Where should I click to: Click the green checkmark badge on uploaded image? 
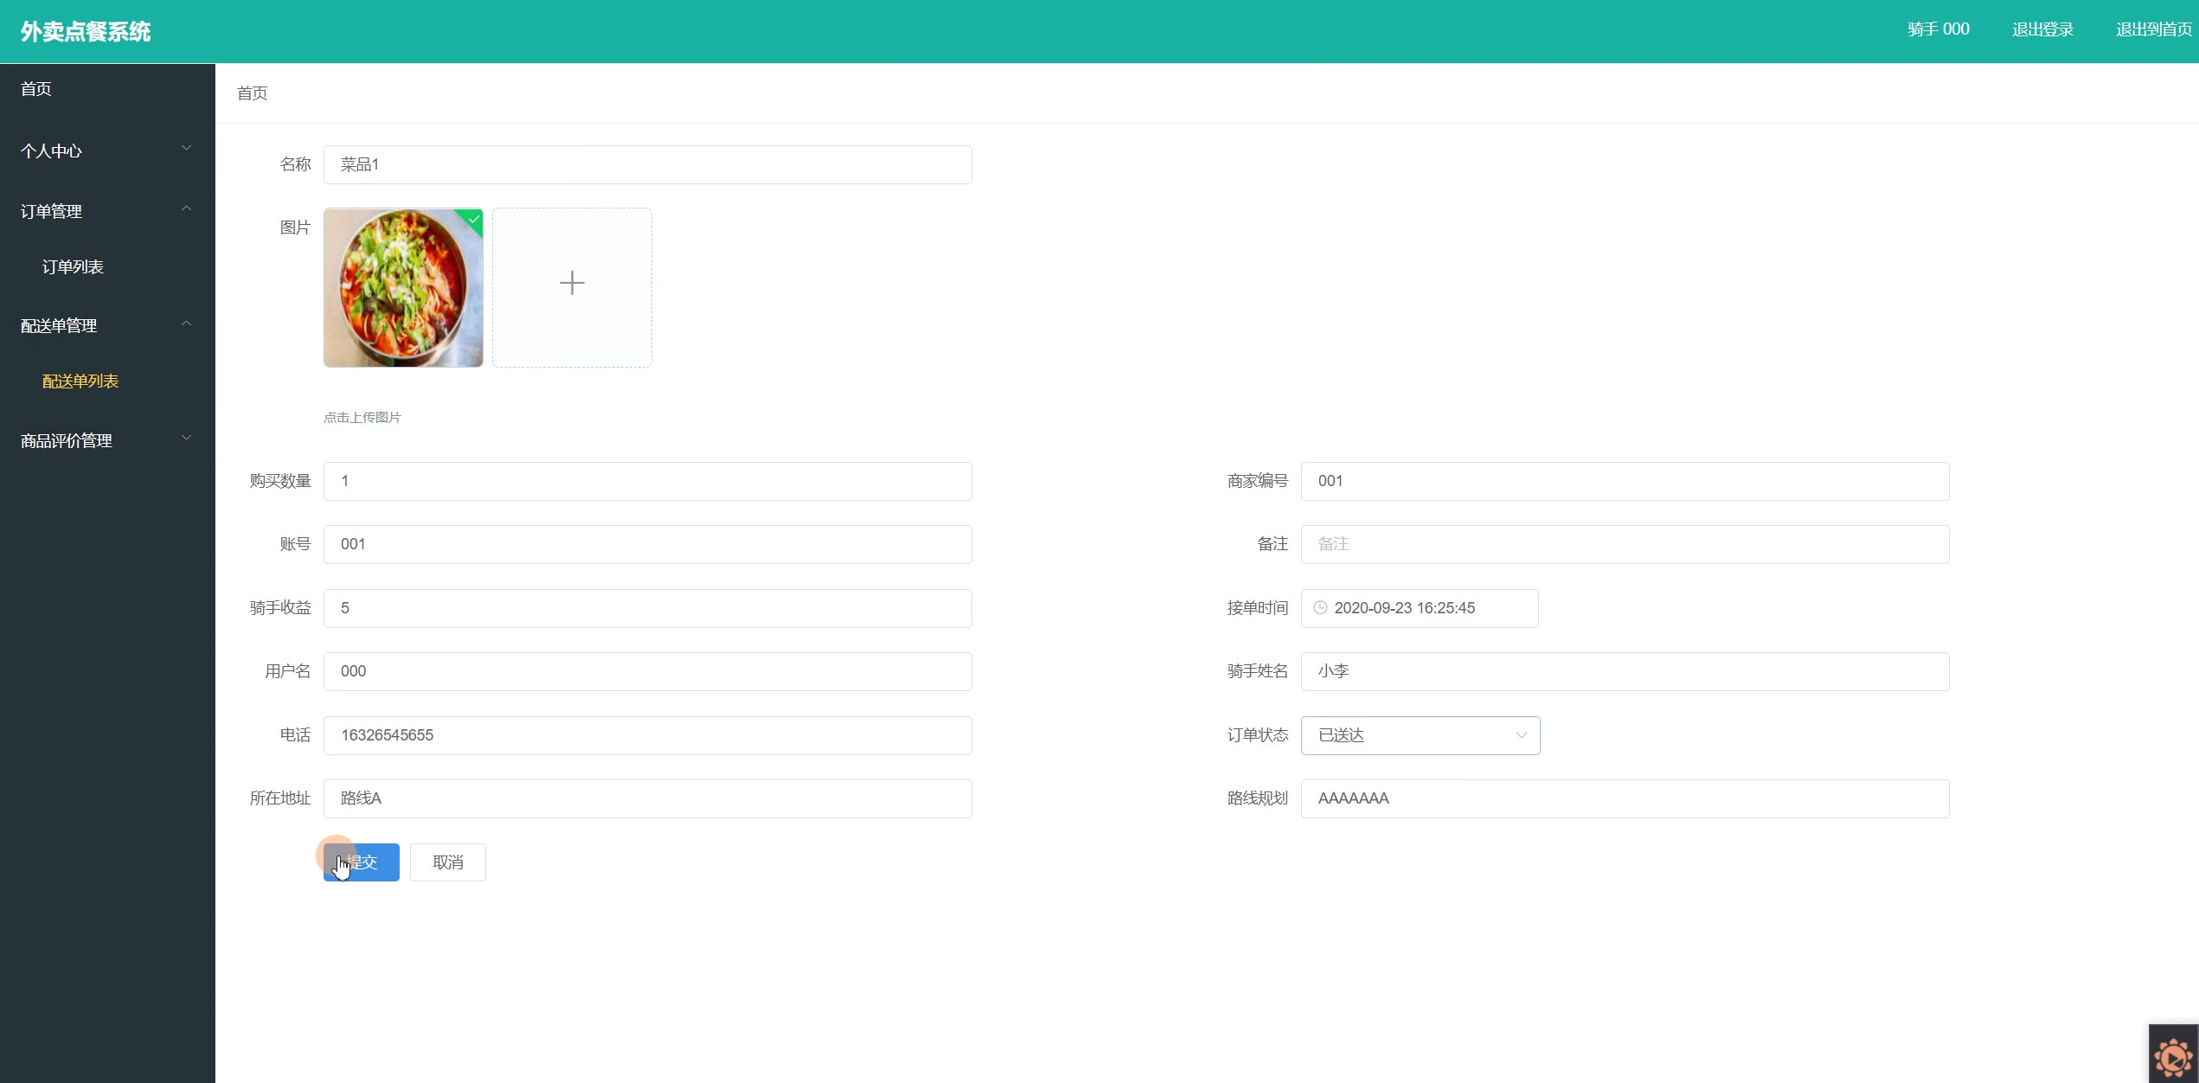(474, 219)
